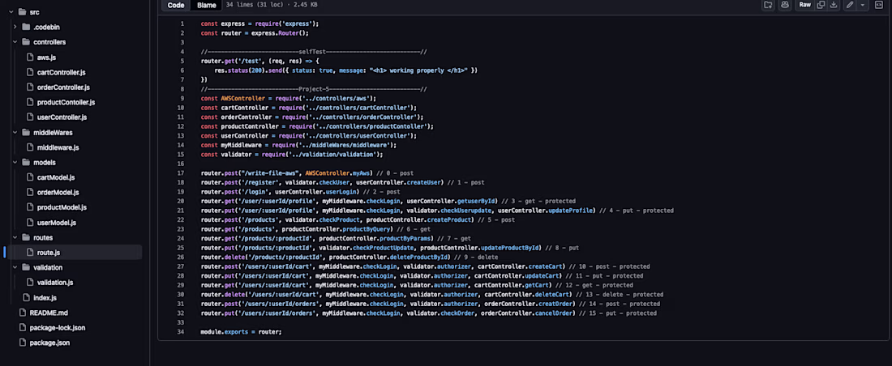The height and width of the screenshot is (366, 892).
Task: Click the file icon beside orderController.js
Action: pos(31,87)
